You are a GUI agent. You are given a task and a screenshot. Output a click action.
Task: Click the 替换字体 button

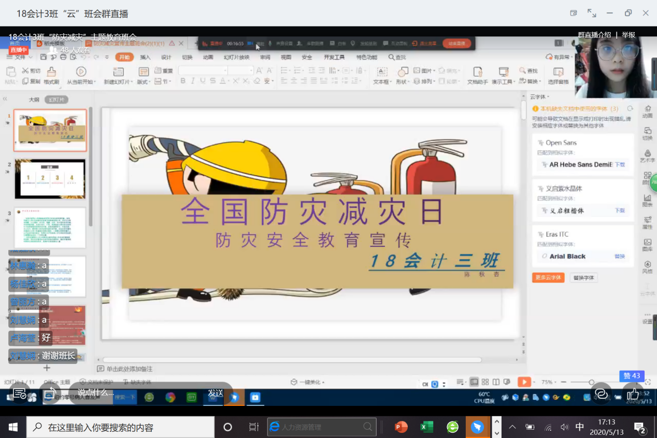coord(583,277)
